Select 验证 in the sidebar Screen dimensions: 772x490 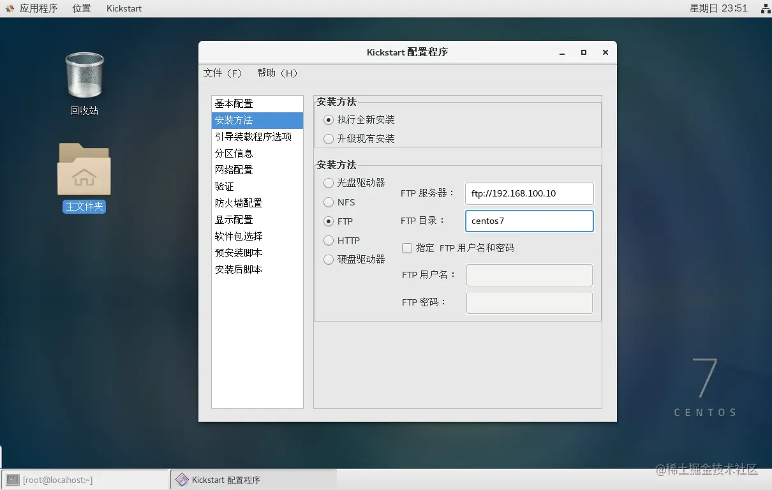pyautogui.click(x=257, y=186)
